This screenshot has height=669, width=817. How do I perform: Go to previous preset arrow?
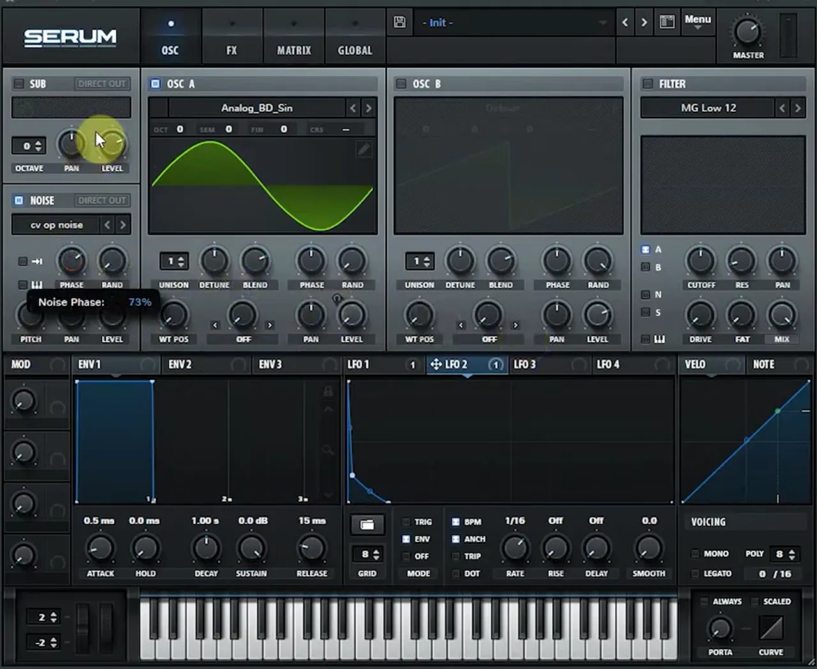point(625,22)
